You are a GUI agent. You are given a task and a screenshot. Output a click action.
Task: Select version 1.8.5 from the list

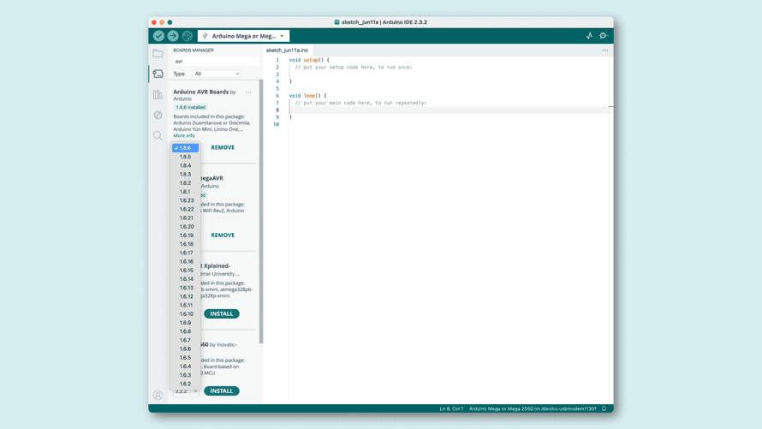click(x=186, y=157)
